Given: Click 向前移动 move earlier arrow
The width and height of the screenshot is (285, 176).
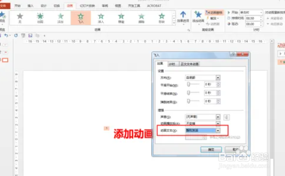Looking at the screenshot, I should tap(275, 18).
